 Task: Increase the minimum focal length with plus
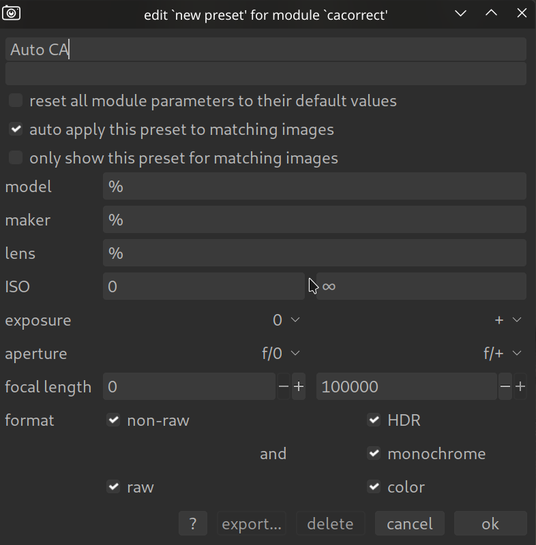pyautogui.click(x=299, y=387)
